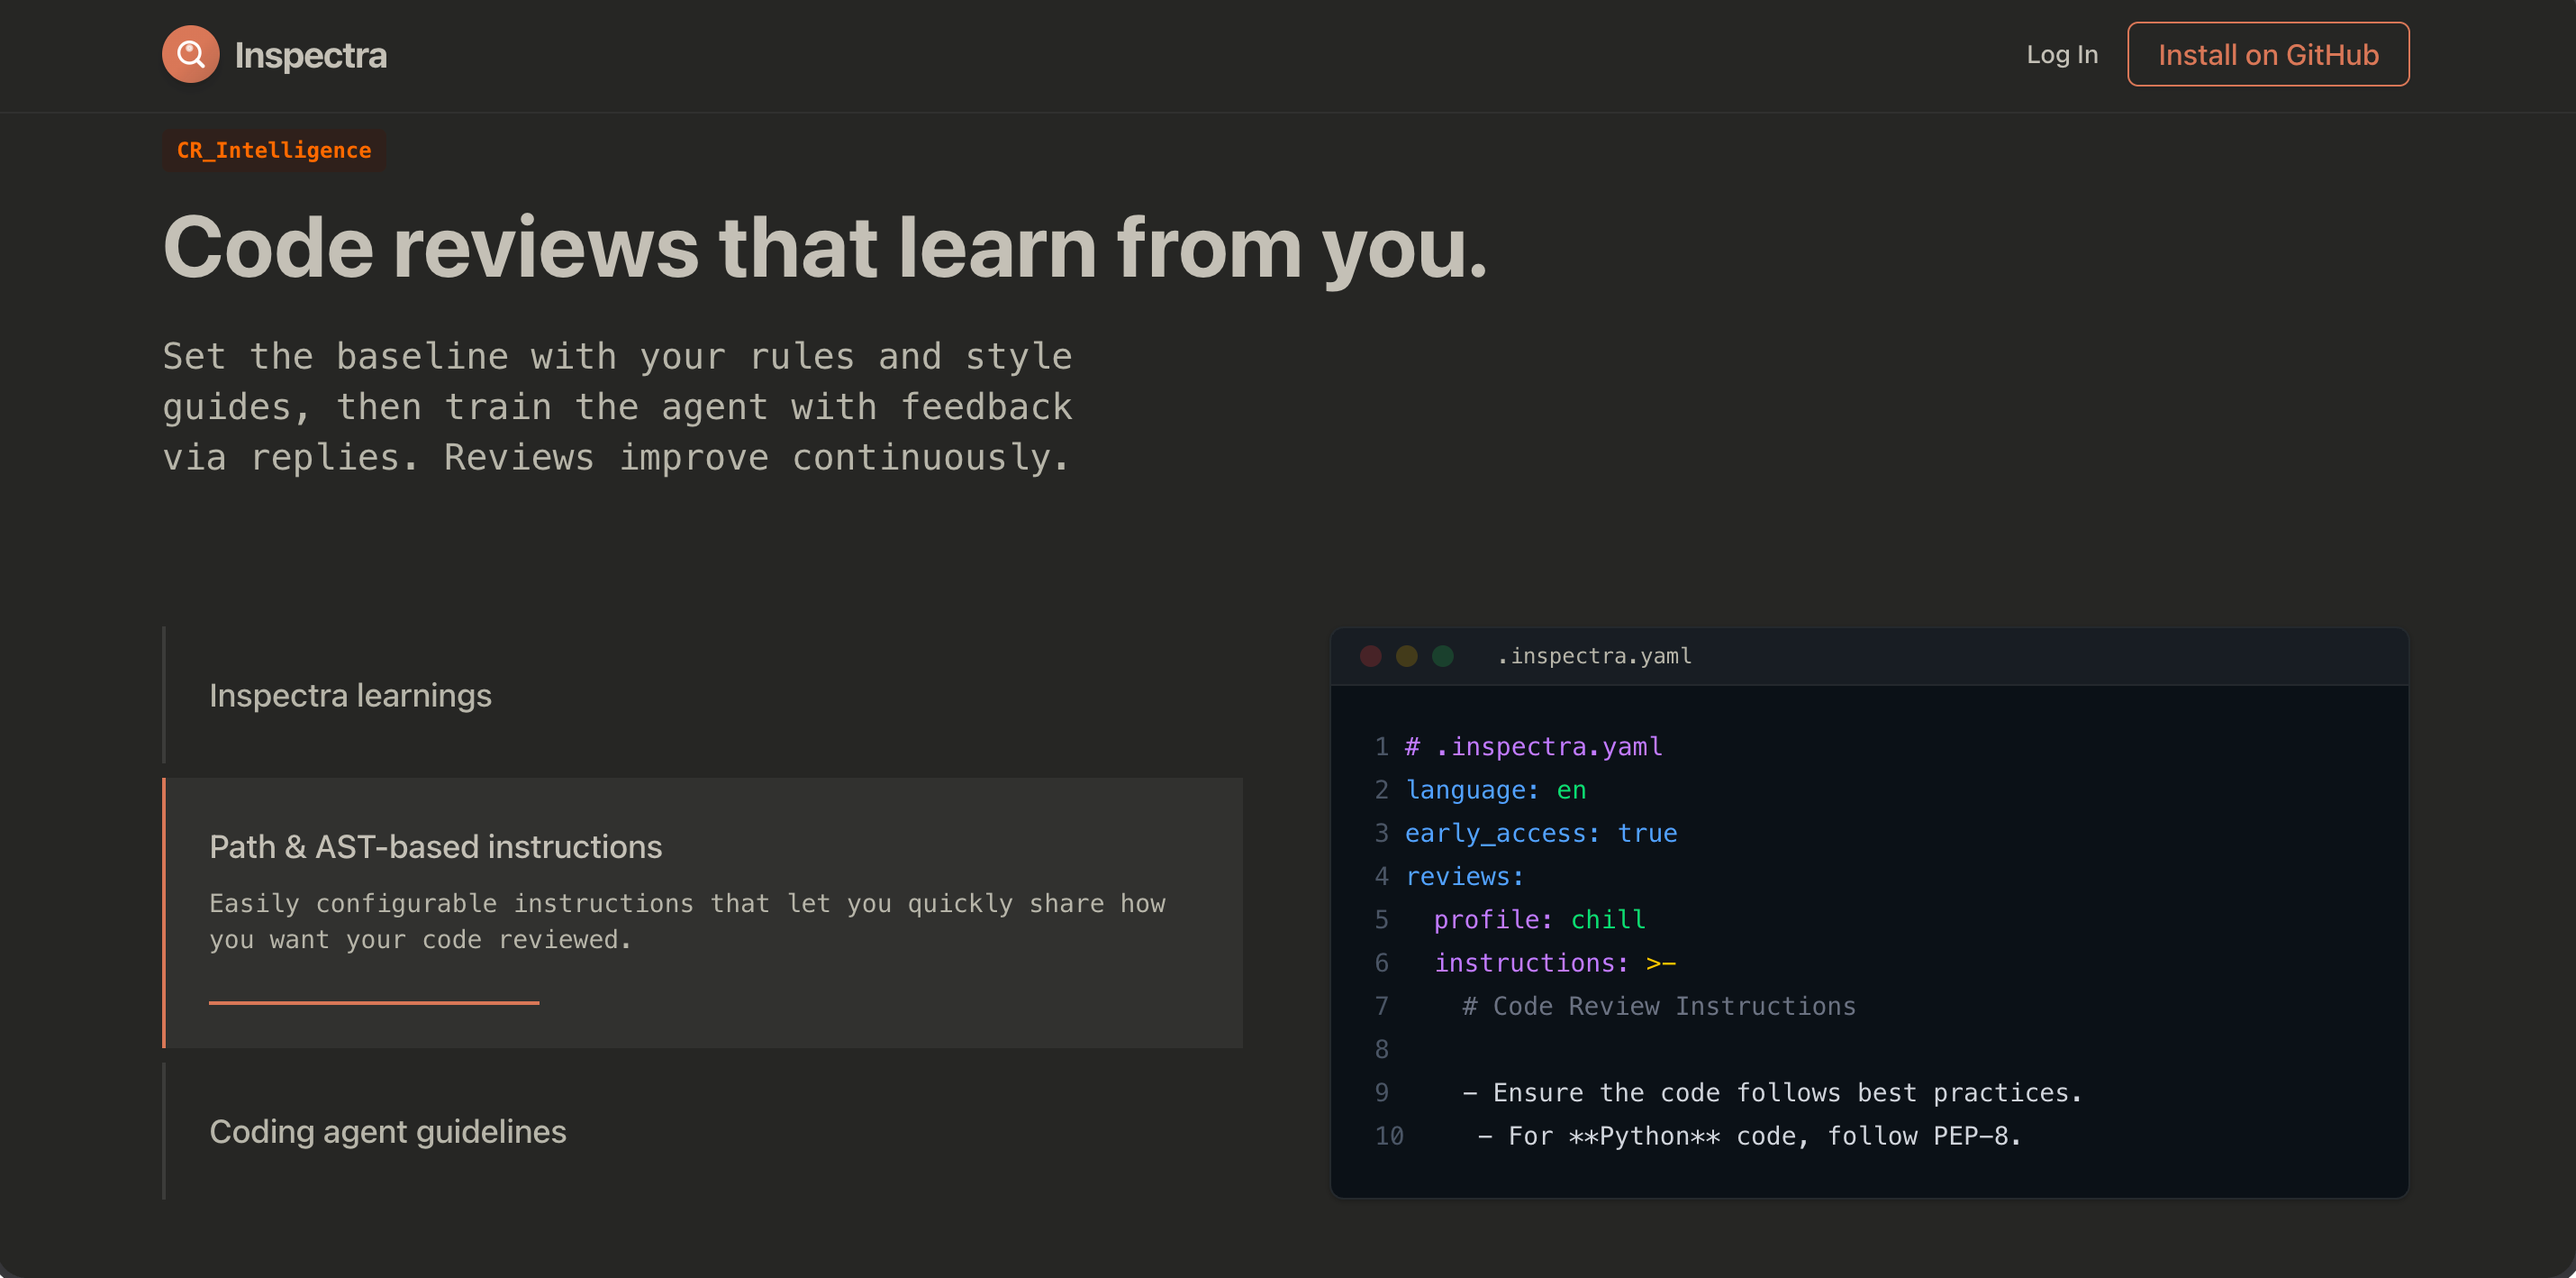Open the Log In link
Screen dimensions: 2576x1278
pos(2061,55)
